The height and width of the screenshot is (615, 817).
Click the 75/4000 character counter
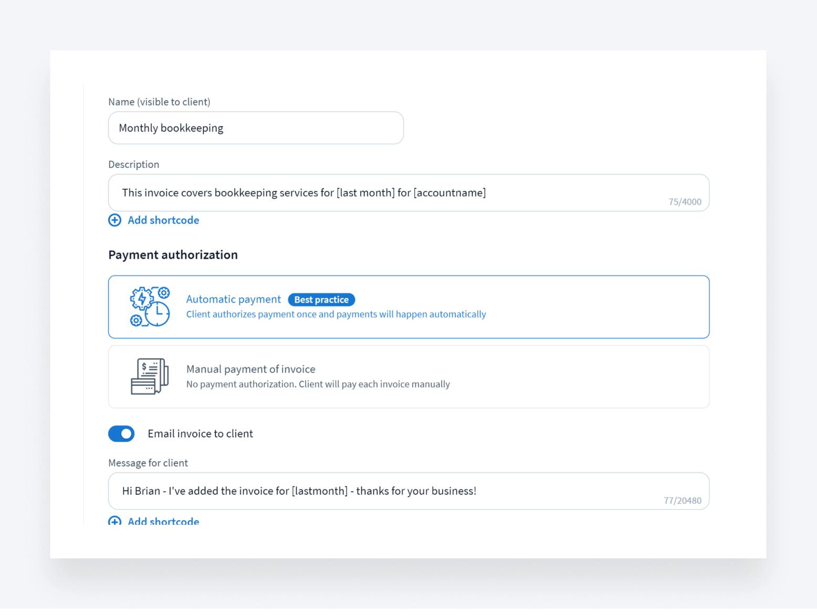pos(685,202)
